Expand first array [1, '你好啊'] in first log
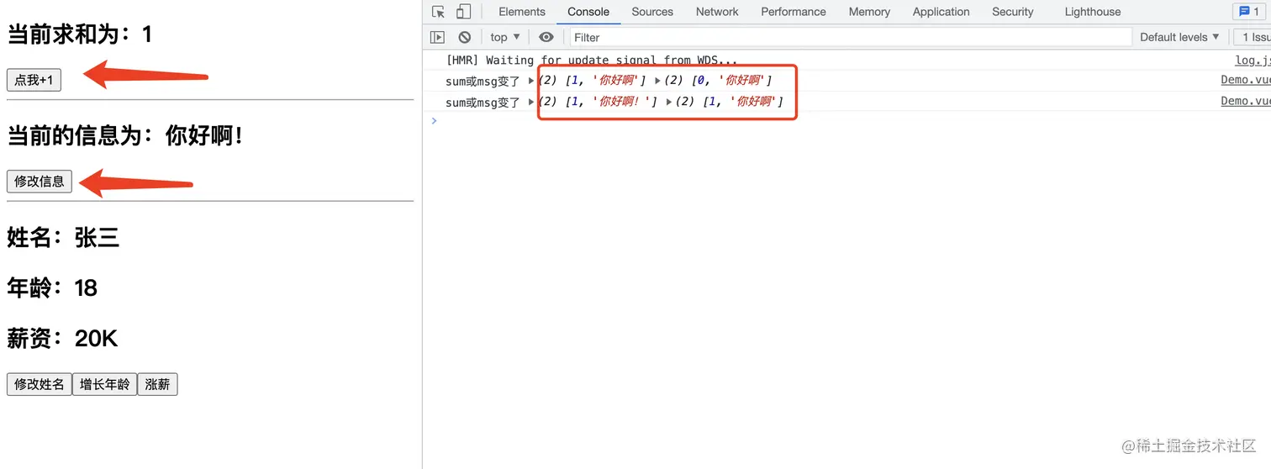 coord(531,81)
